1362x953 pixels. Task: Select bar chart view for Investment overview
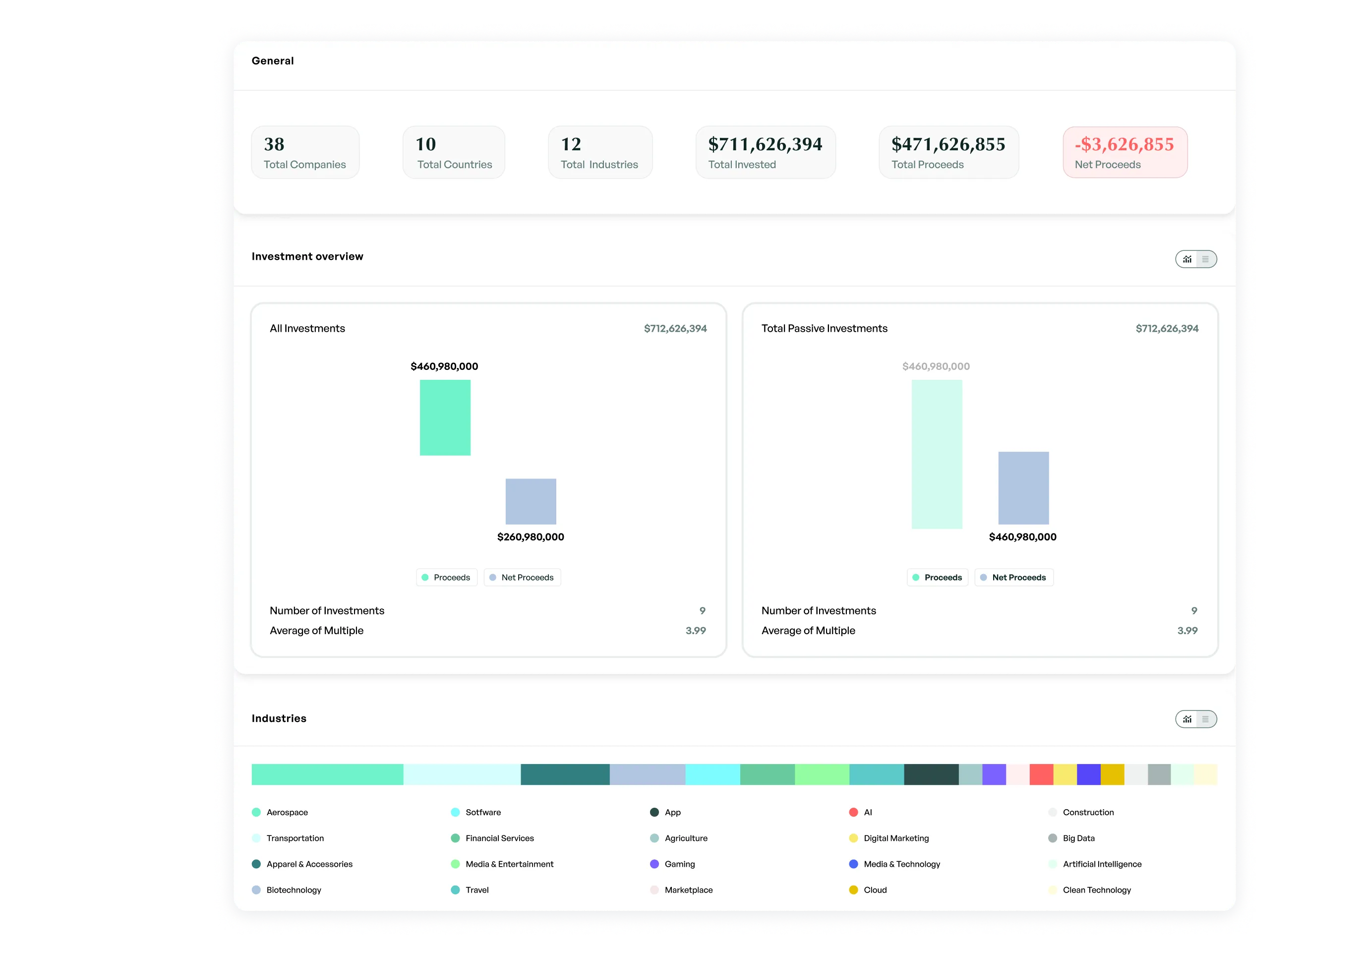pyautogui.click(x=1187, y=259)
